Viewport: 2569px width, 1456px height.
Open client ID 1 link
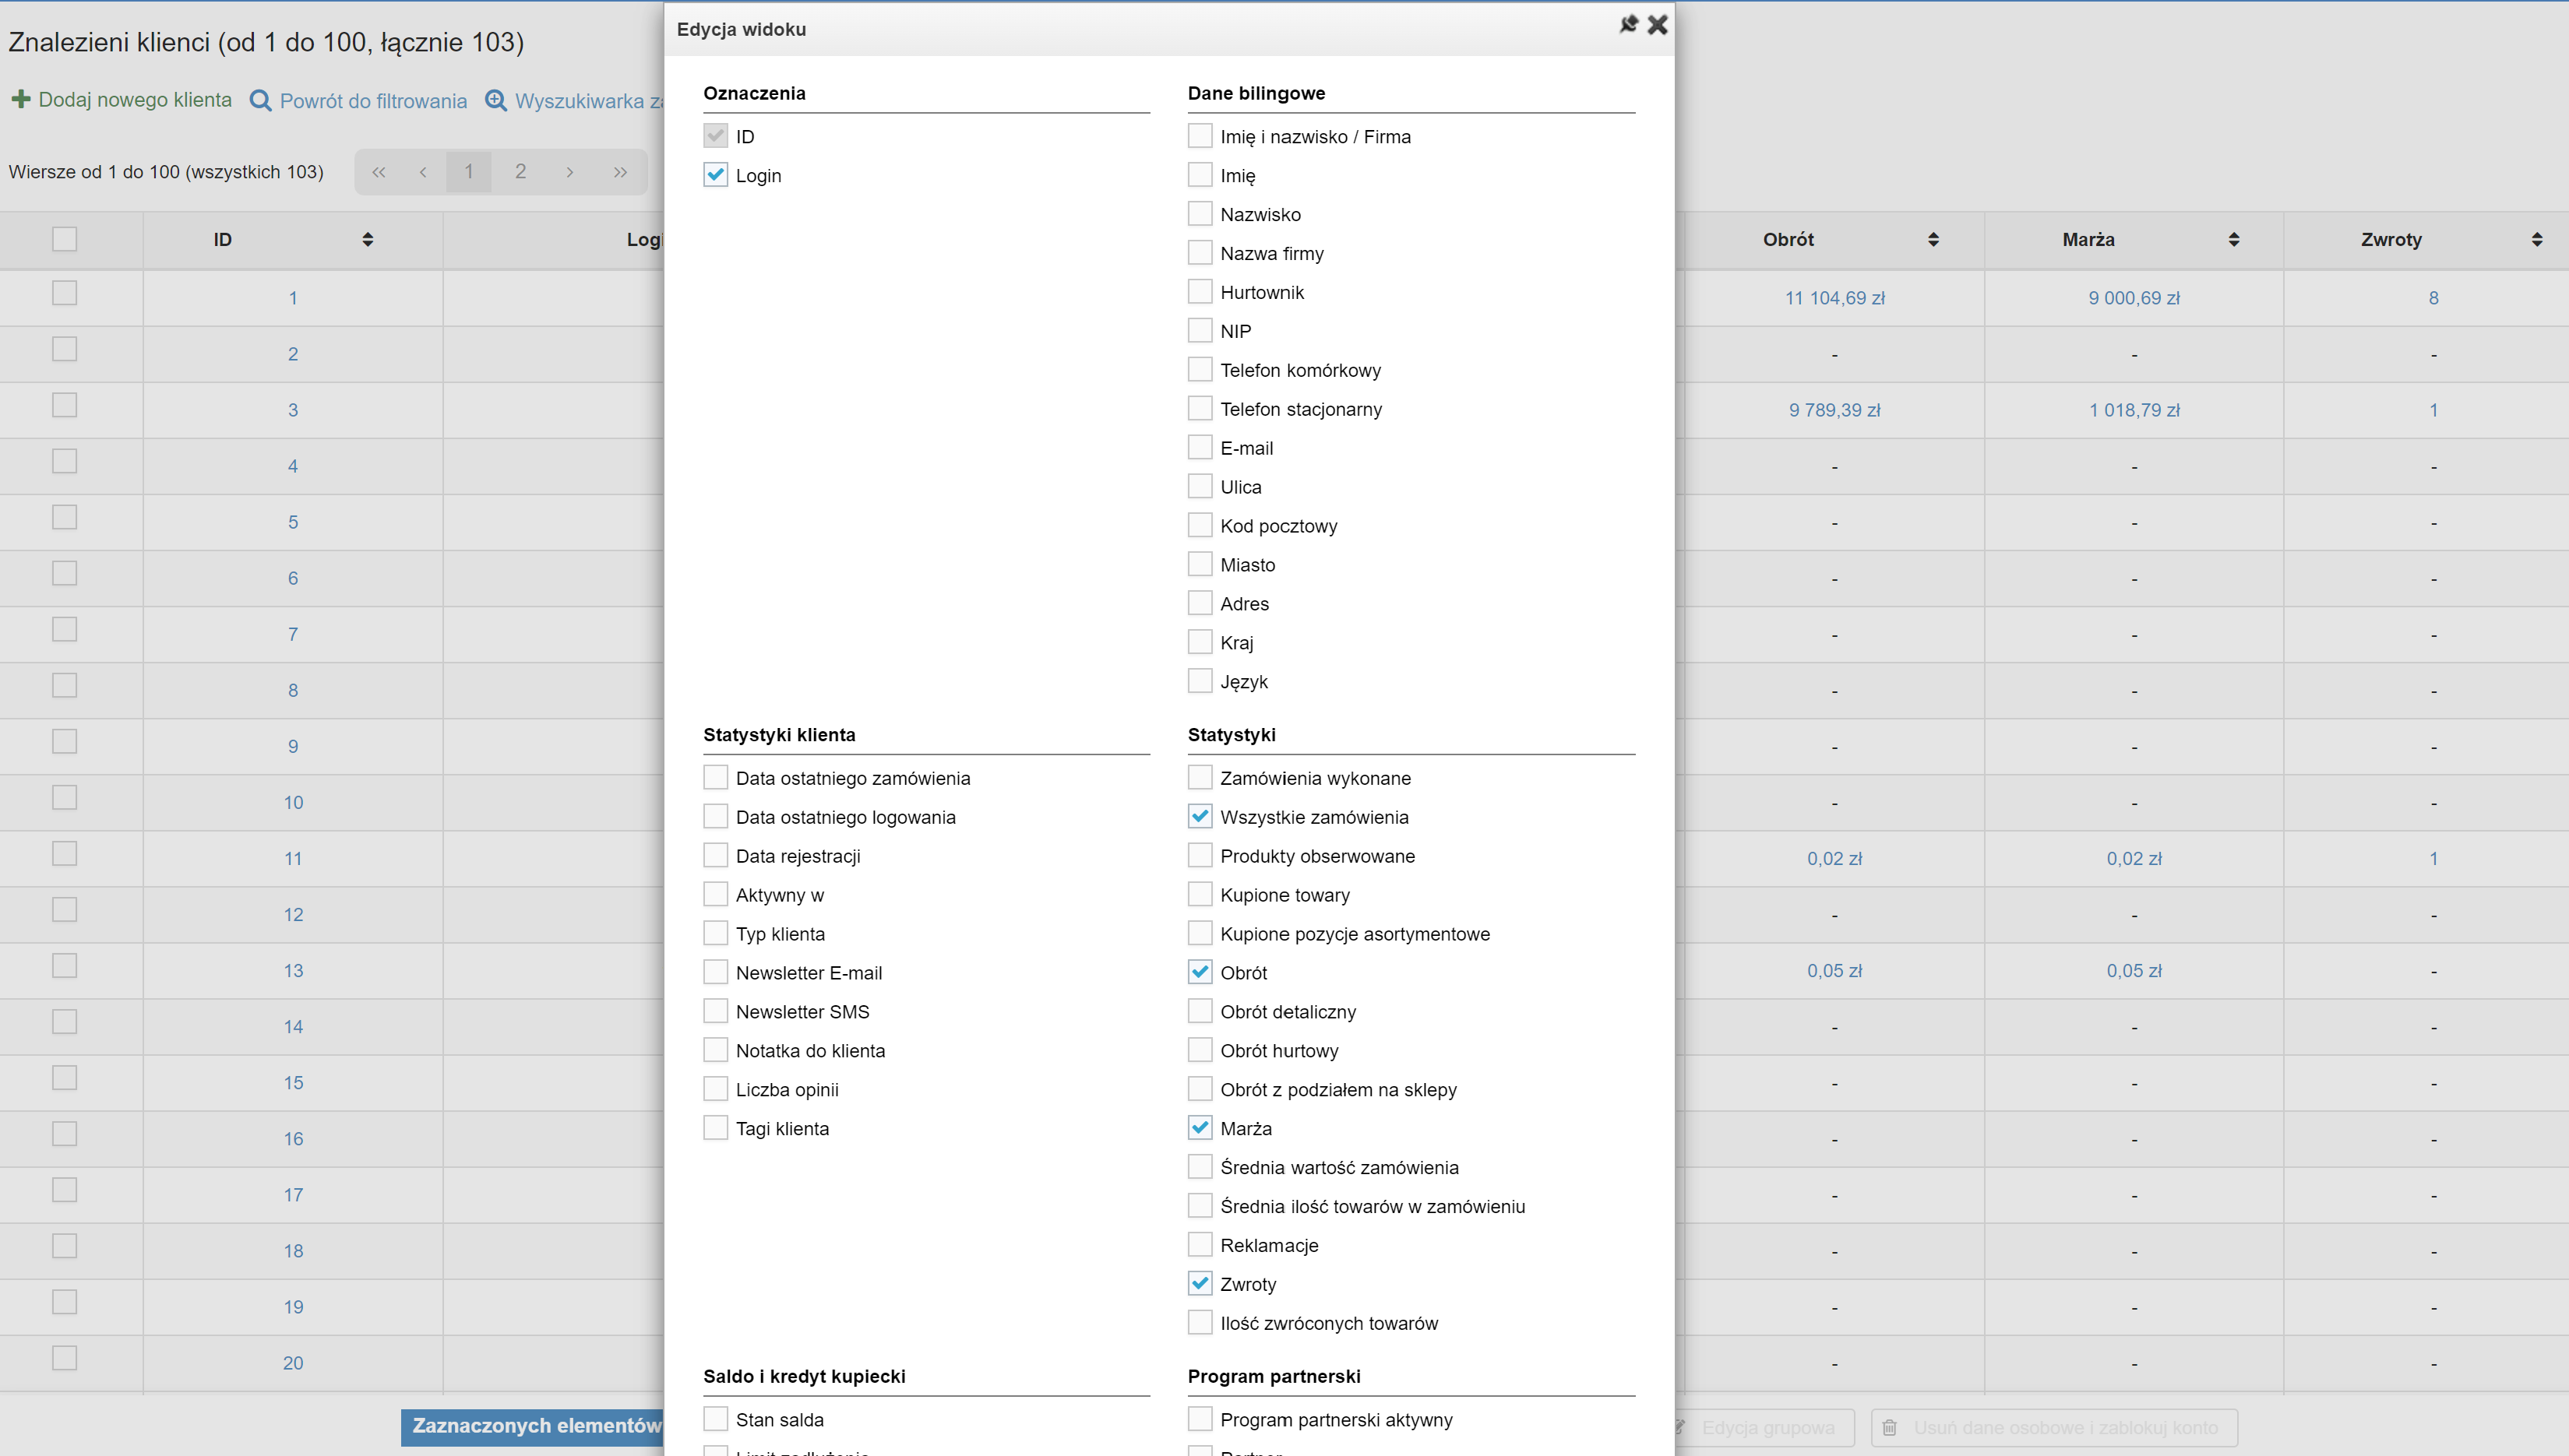point(293,298)
